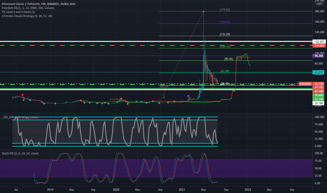Click the red down arrow below Bearish

tap(164, 95)
